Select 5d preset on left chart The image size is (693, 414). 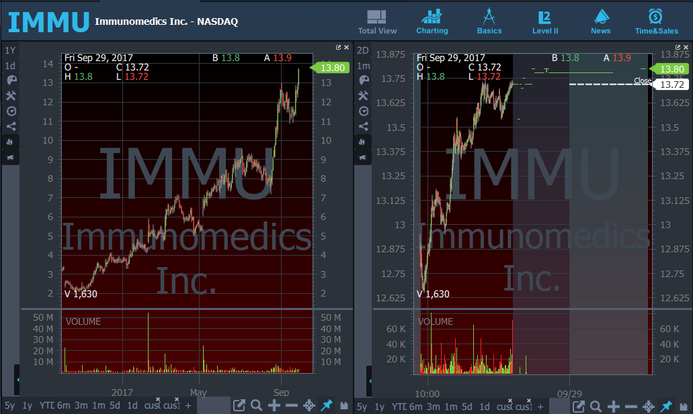pos(115,406)
